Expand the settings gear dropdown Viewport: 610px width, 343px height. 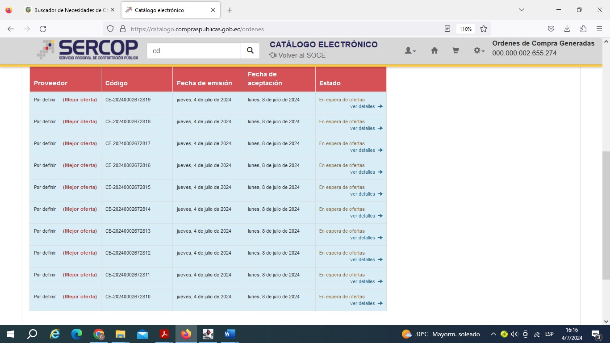click(x=479, y=51)
